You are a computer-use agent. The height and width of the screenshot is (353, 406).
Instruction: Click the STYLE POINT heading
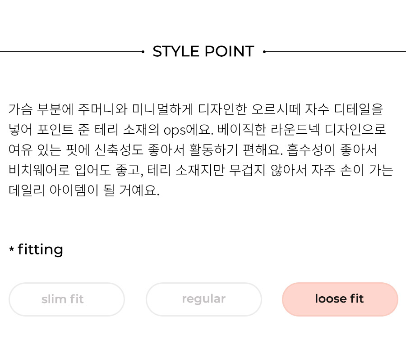click(203, 51)
